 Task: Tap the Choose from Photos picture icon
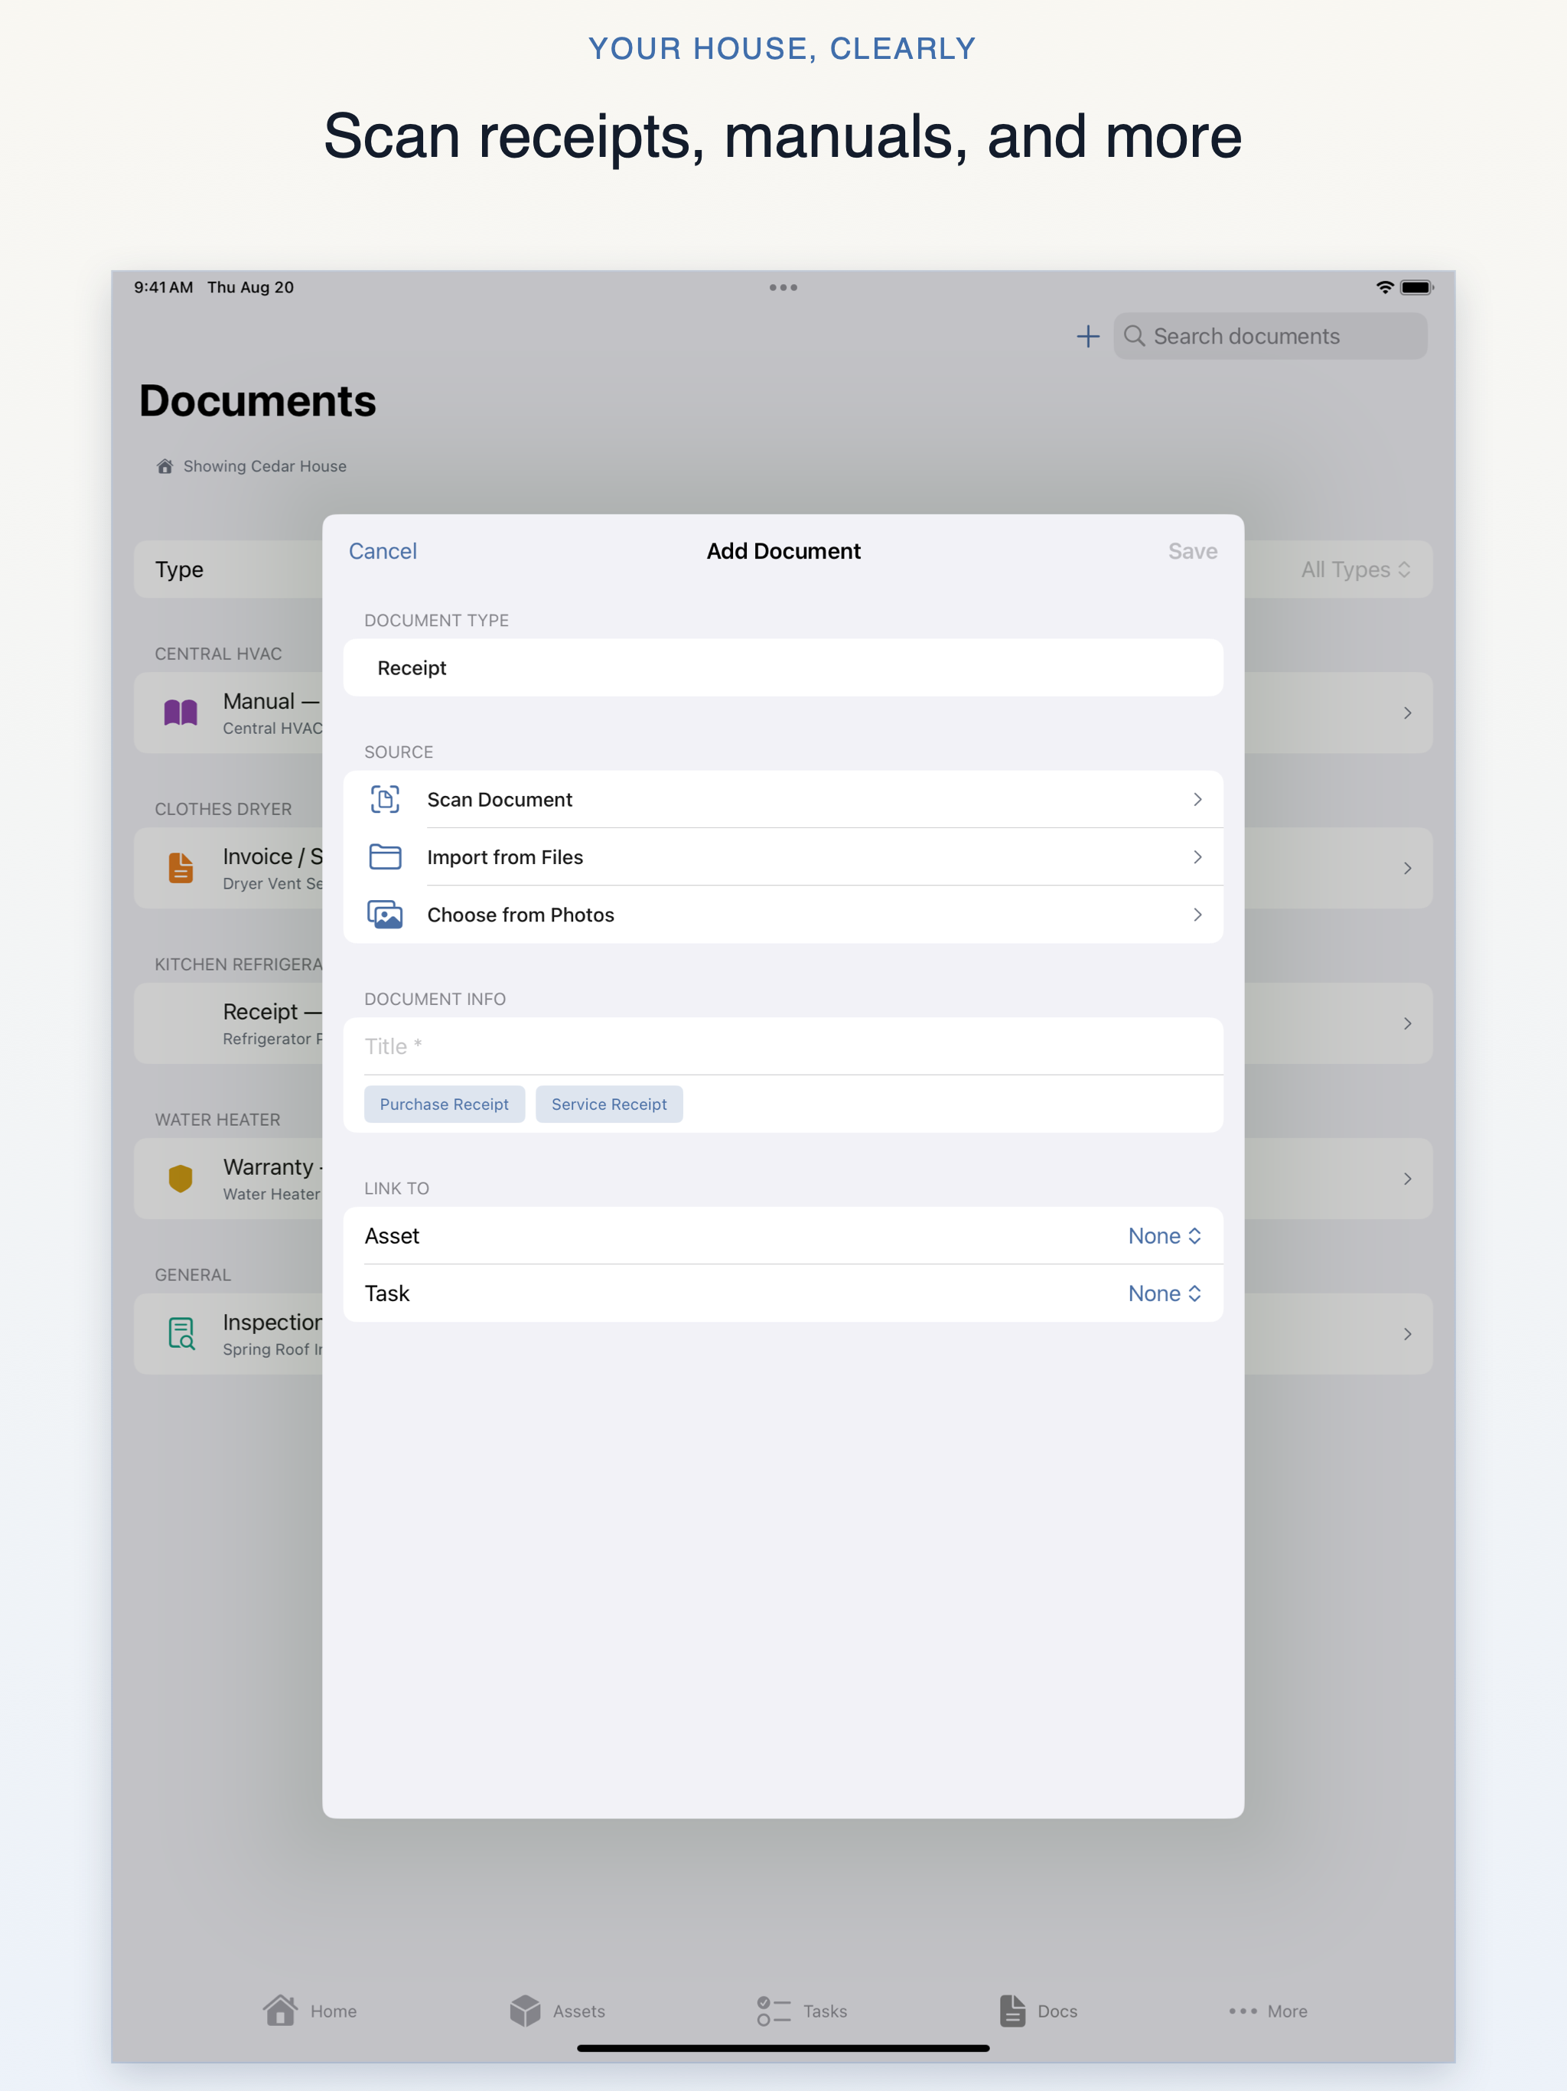(x=385, y=915)
